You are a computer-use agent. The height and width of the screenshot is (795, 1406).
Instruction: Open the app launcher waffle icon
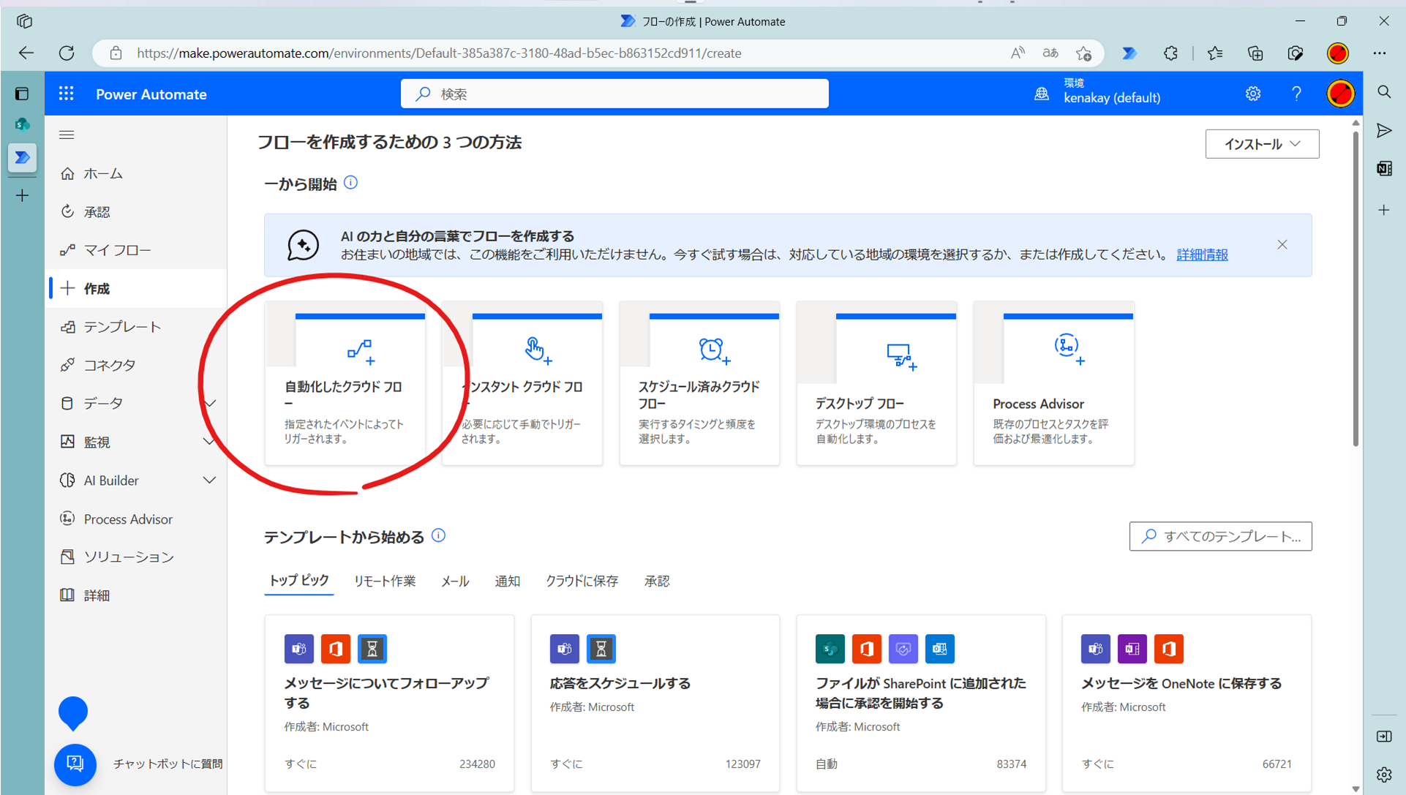pos(67,94)
